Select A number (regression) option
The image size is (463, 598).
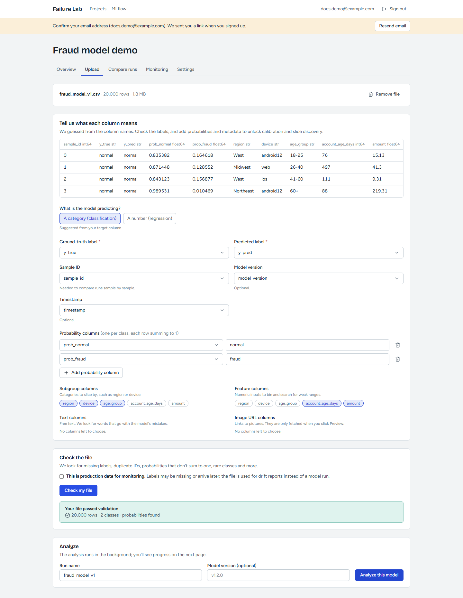pyautogui.click(x=150, y=219)
